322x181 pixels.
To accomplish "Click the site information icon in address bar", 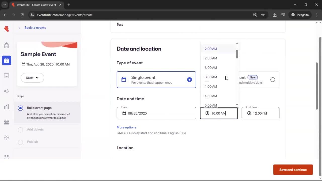I will coord(32,15).
